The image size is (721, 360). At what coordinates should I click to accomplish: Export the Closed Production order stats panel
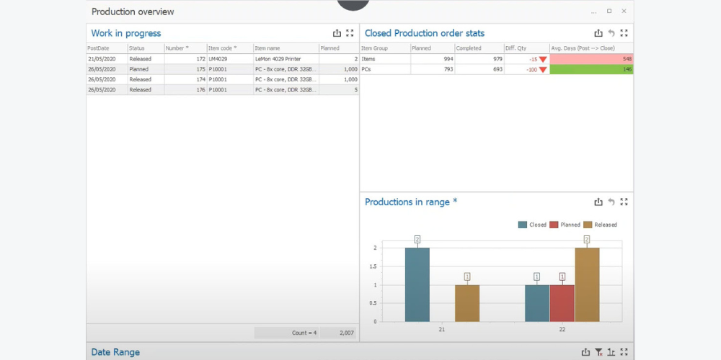pyautogui.click(x=598, y=33)
